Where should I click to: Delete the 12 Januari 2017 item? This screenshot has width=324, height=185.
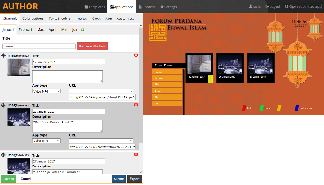click(x=136, y=55)
